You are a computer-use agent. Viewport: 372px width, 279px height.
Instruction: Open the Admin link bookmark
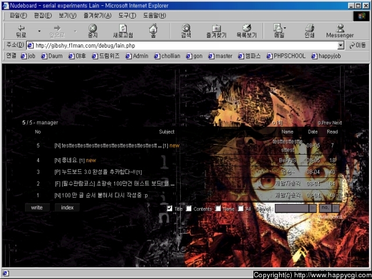click(137, 56)
